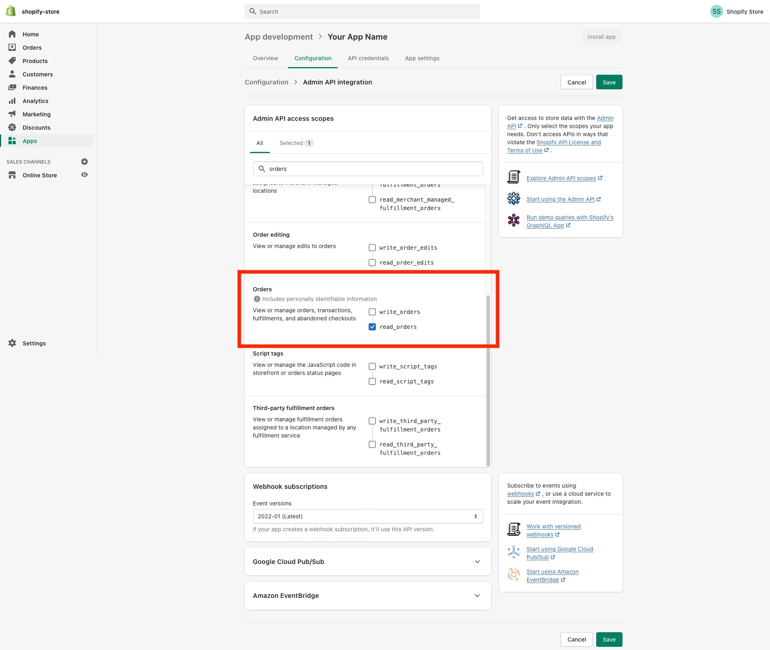Uncheck the read_orders scope
The image size is (770, 650).
click(372, 327)
